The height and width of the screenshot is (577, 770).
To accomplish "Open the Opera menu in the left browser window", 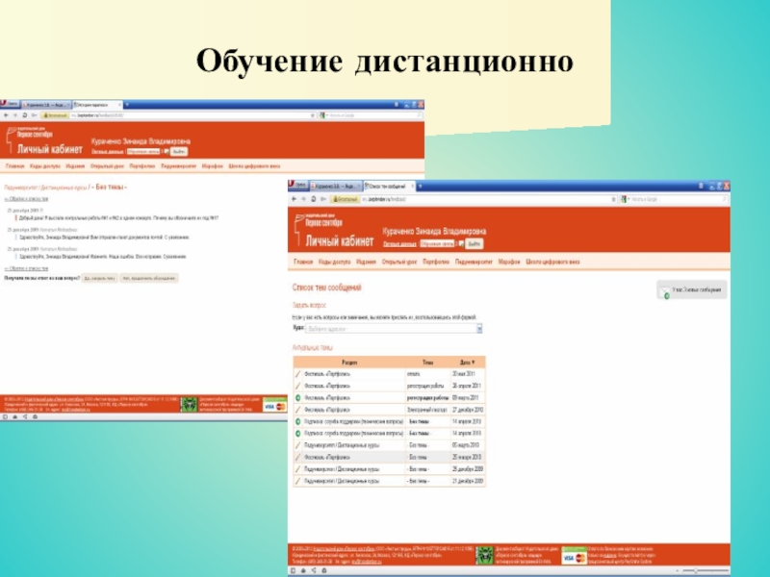I will tap(10, 104).
